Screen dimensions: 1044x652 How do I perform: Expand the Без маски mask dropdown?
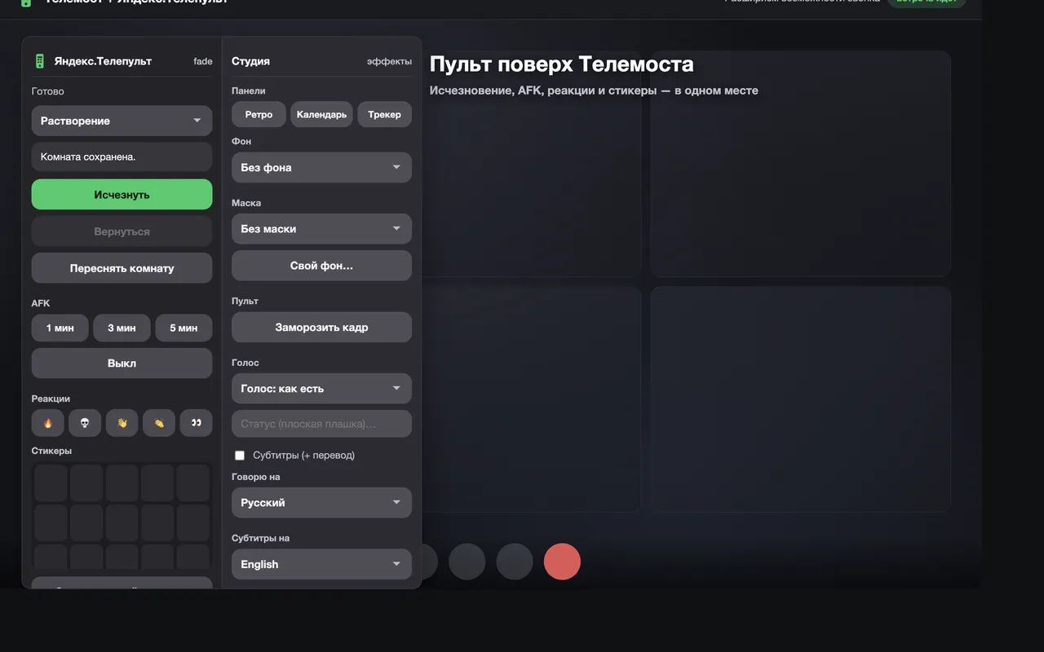321,229
